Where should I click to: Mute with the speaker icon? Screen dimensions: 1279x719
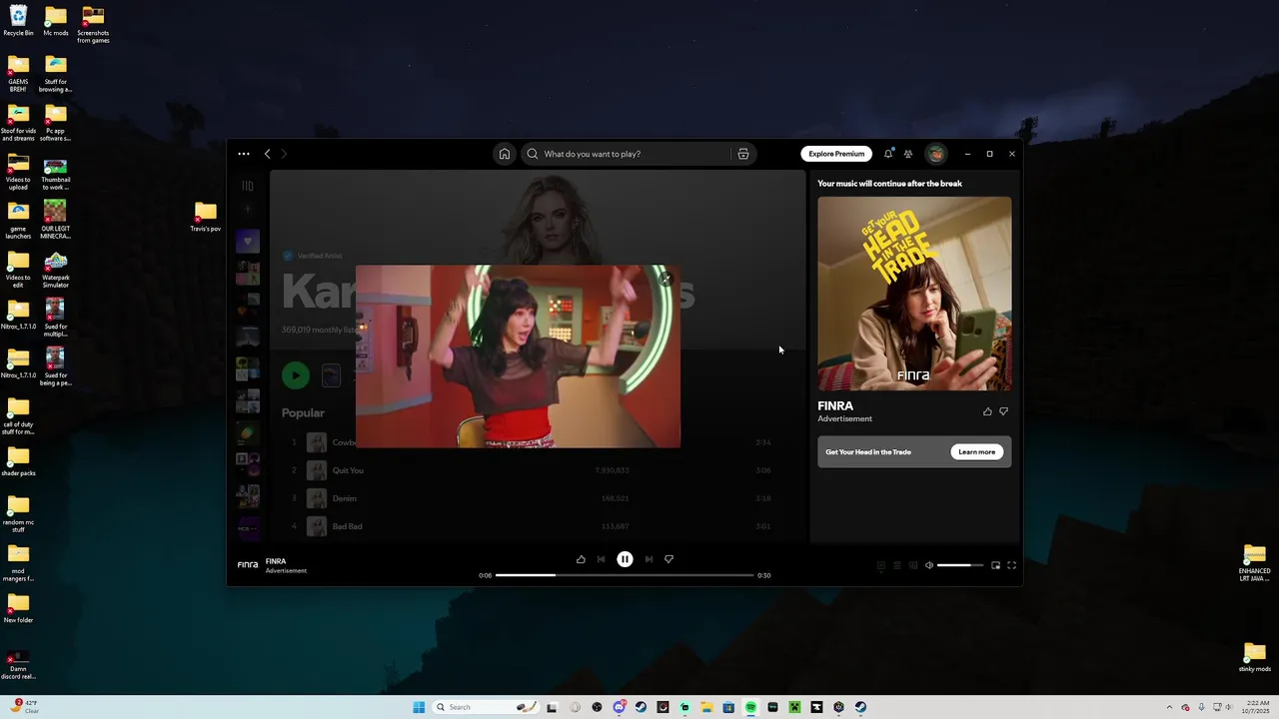[929, 565]
